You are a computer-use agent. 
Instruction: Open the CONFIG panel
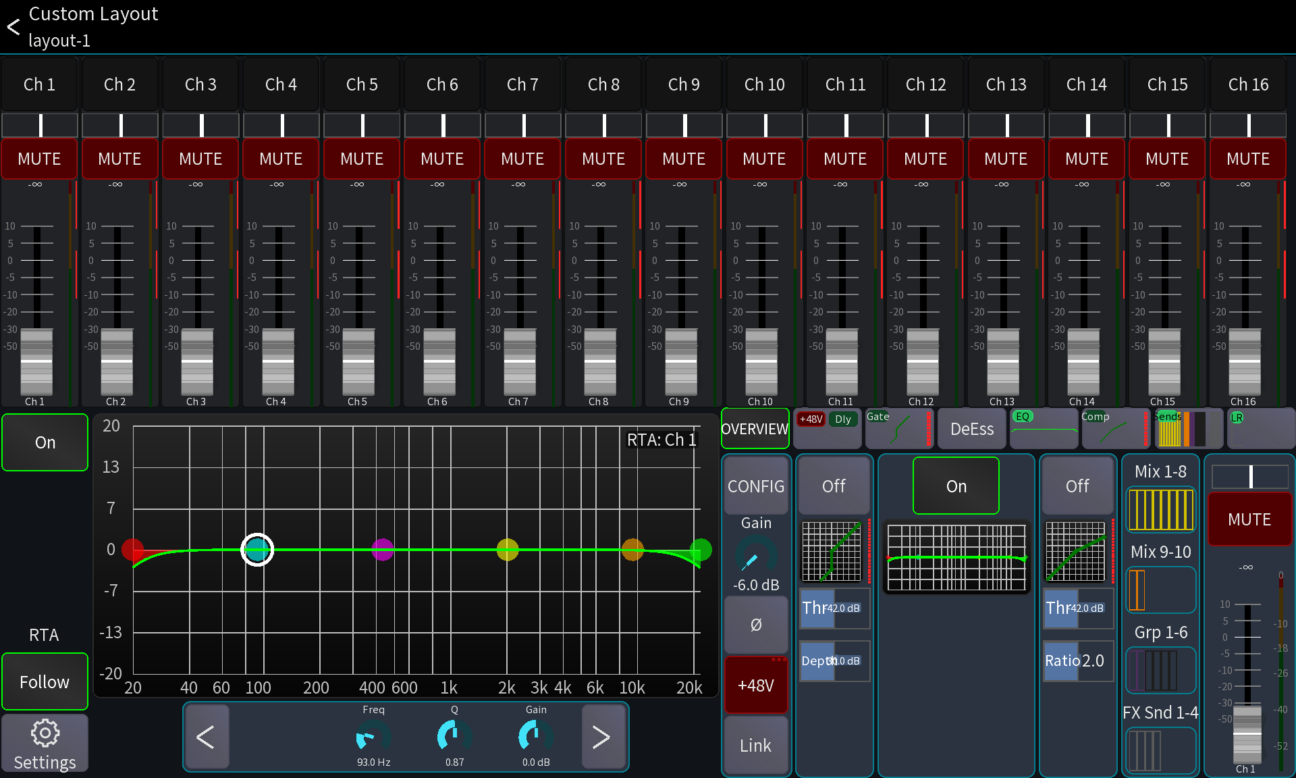click(755, 486)
